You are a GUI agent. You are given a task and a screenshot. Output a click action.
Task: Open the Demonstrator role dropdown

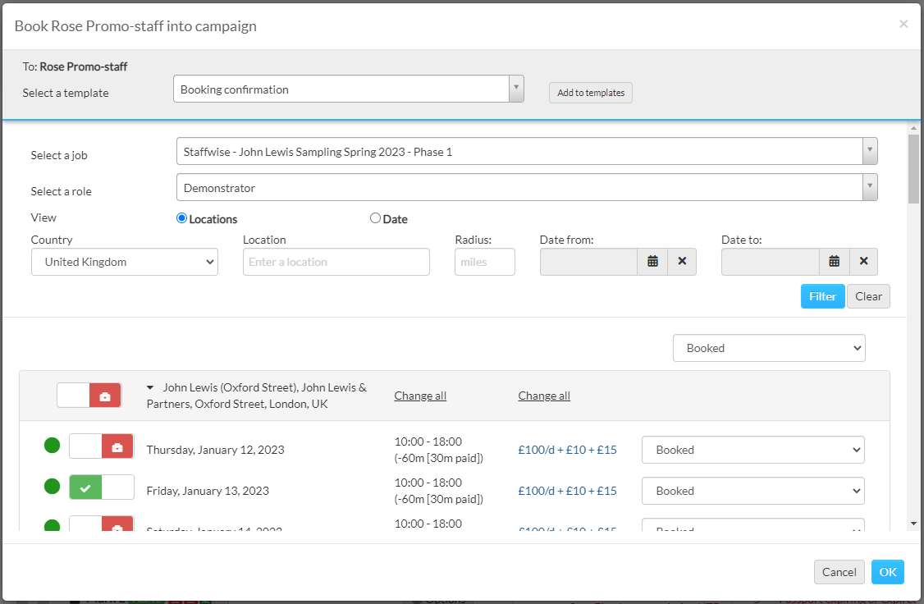click(x=527, y=187)
